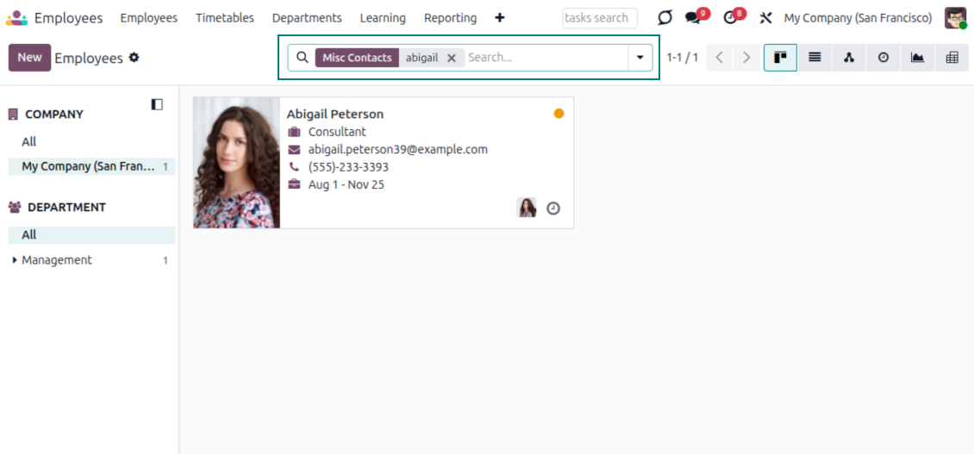The width and height of the screenshot is (974, 454).
Task: Open the hierarchy view
Action: coord(849,58)
